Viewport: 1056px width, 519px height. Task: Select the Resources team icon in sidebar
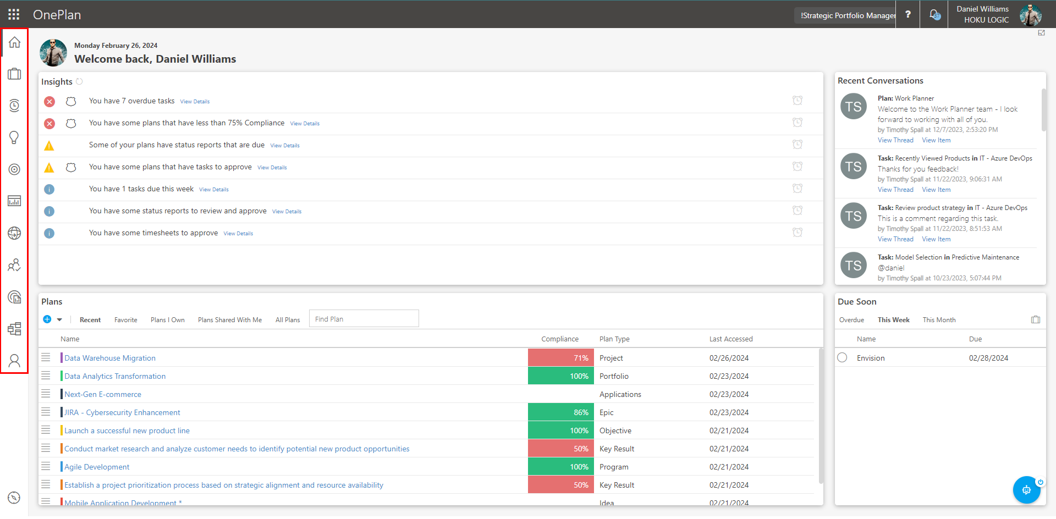click(14, 265)
